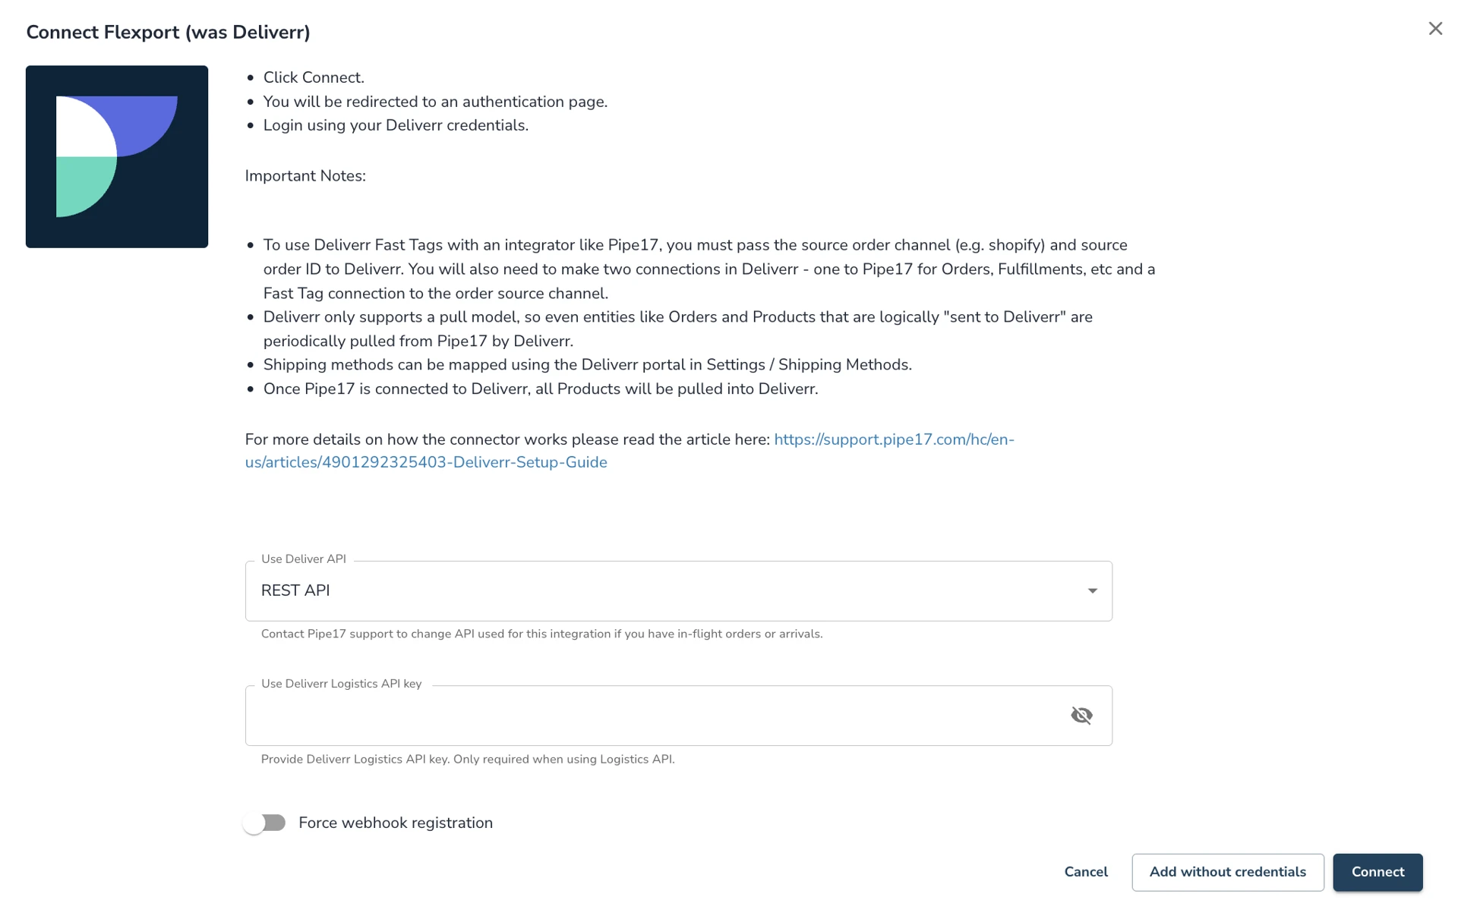Screen dimensions: 1458x922
Task: Click the Force webhook registration label
Action: pos(396,823)
